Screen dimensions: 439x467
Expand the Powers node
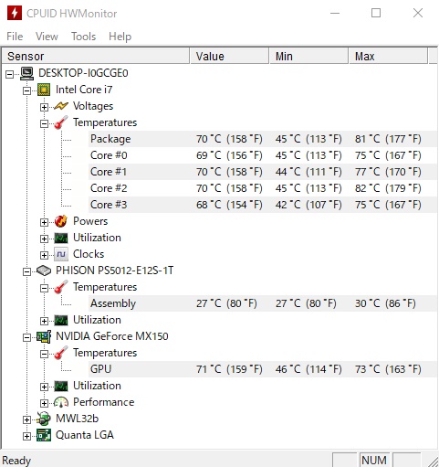coord(44,222)
